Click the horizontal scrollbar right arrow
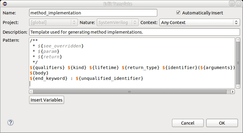The height and width of the screenshot is (133, 243). click(x=232, y=92)
